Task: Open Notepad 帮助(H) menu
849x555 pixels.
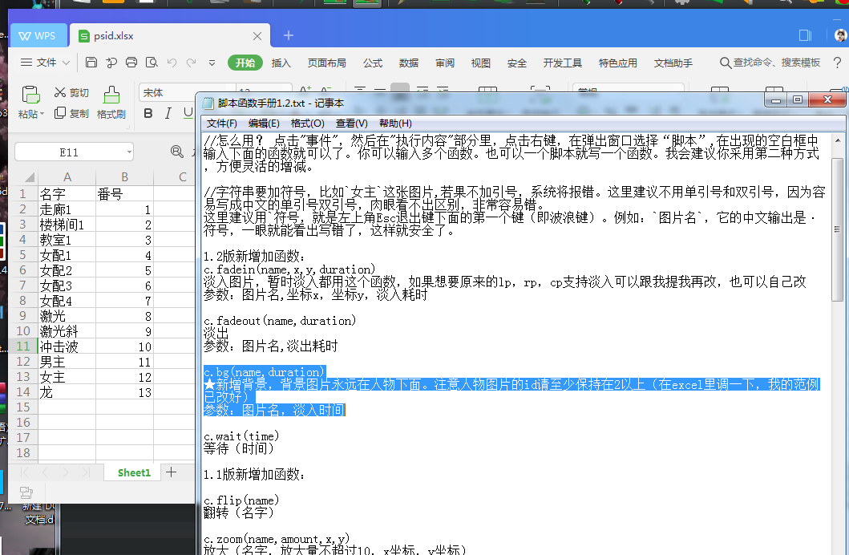Action: click(x=395, y=124)
